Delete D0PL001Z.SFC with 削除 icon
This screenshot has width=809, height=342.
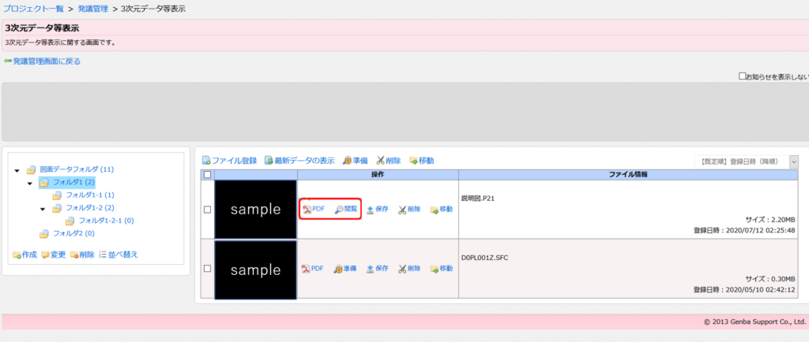pos(409,269)
